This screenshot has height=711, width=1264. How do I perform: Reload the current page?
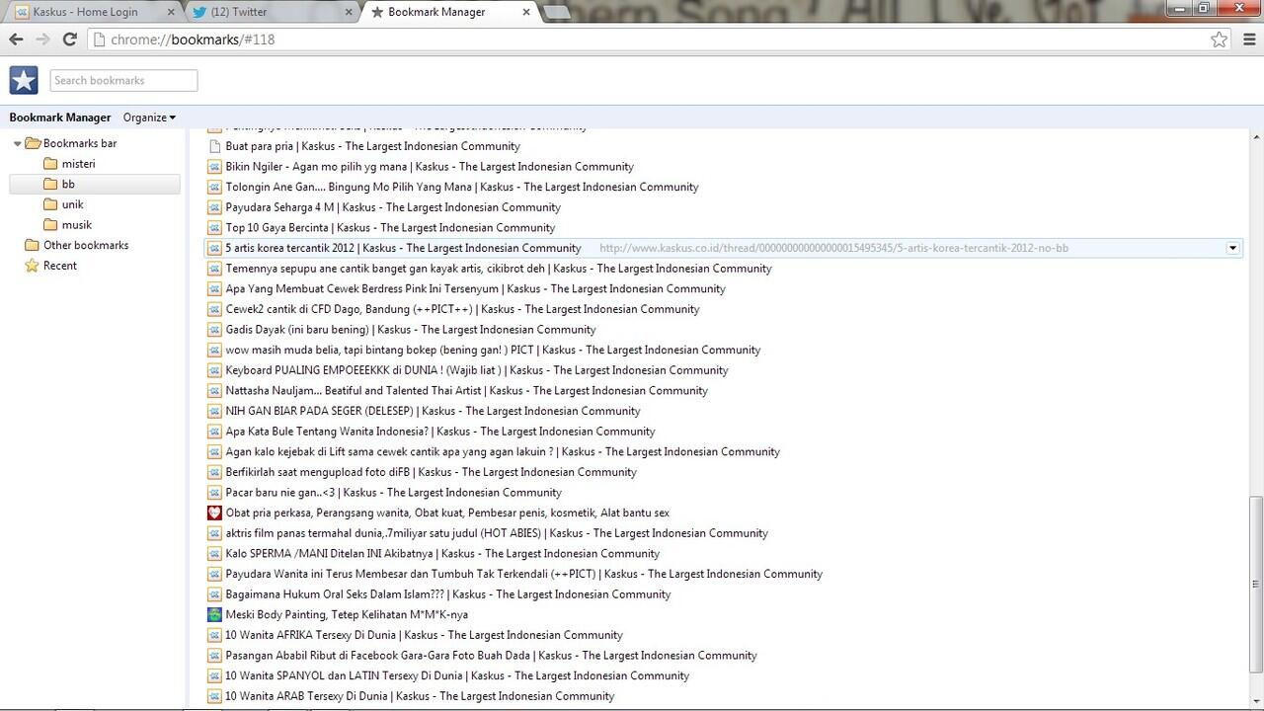[69, 39]
